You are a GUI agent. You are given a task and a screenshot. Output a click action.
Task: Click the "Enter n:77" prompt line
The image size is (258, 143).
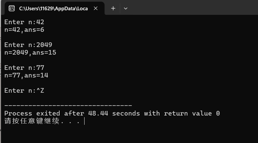click(24, 68)
